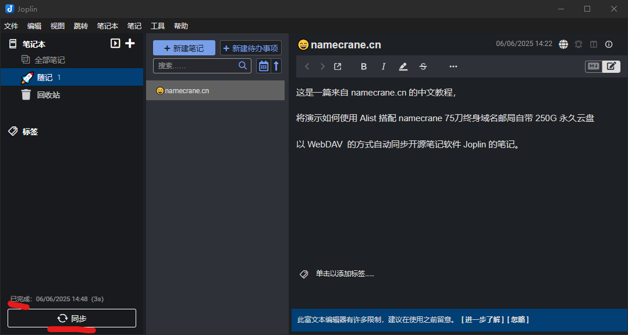The height and width of the screenshot is (335, 628).
Task: Open the 编辑 menu
Action: (34, 26)
